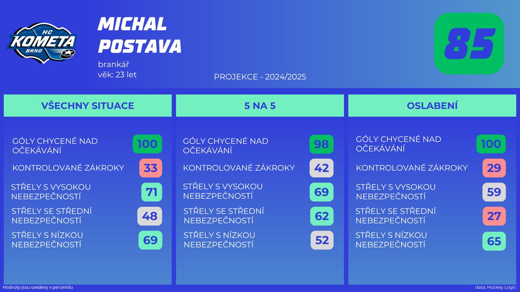Click the 52 badge in 5 na 5
The image size is (520, 292).
(322, 240)
